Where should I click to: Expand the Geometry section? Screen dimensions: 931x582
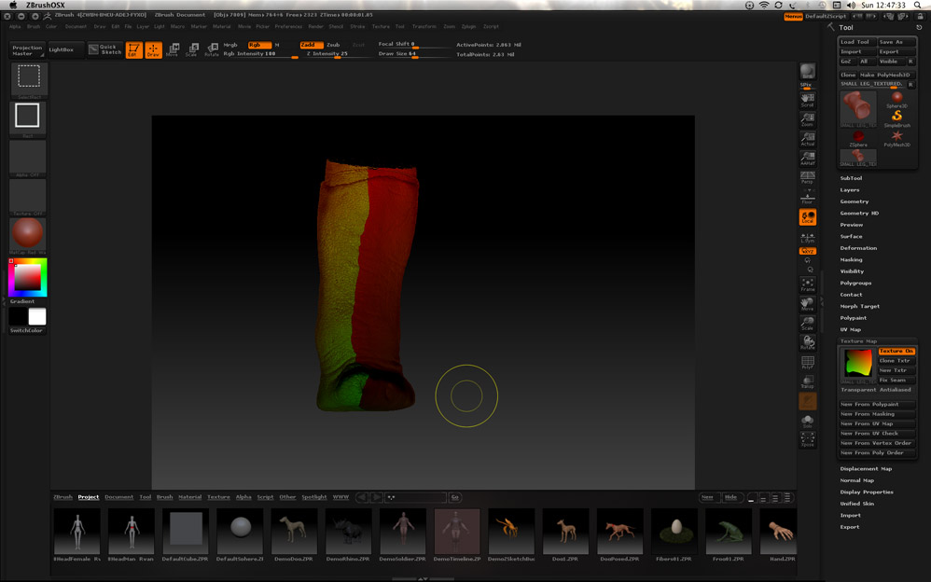coord(855,201)
